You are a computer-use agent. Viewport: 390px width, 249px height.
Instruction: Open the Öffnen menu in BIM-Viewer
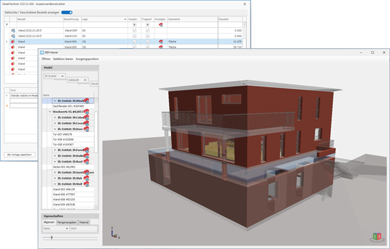(x=46, y=59)
